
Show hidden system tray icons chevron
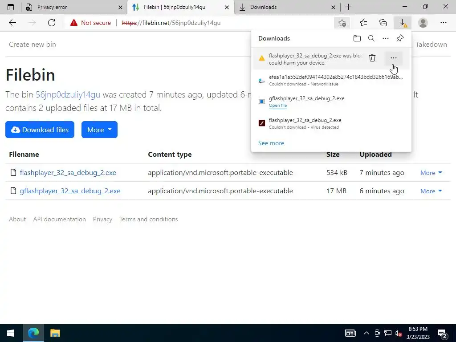[x=366, y=333]
